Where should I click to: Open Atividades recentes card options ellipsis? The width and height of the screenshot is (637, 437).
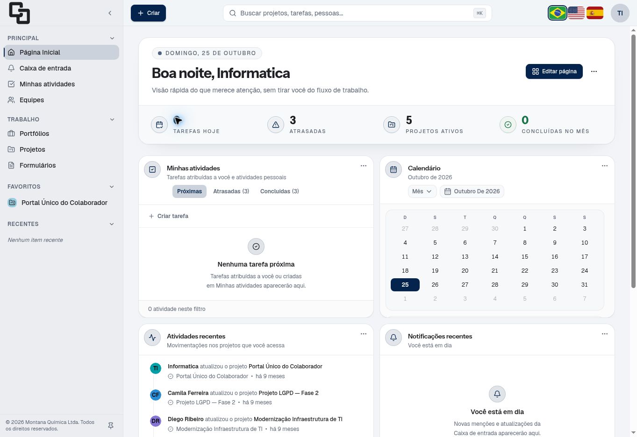tap(364, 334)
